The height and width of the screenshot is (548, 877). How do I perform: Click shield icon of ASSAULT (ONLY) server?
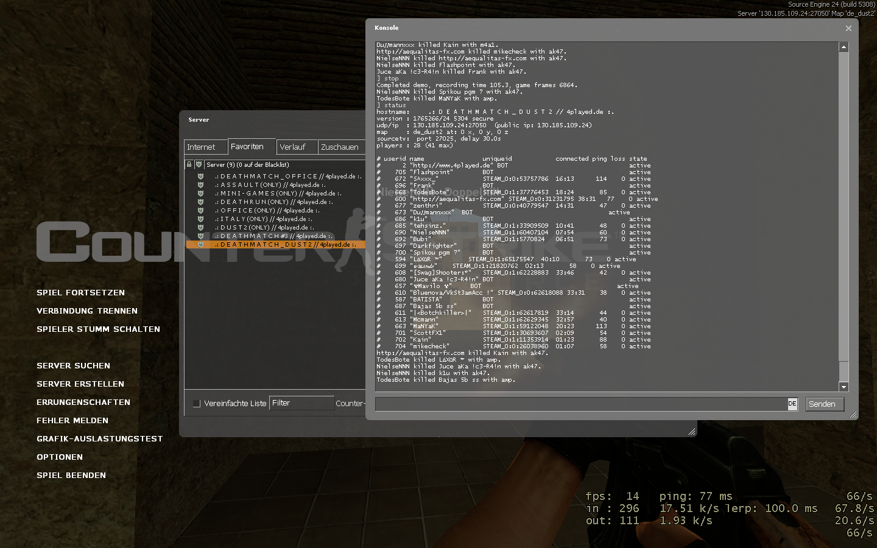pos(200,185)
